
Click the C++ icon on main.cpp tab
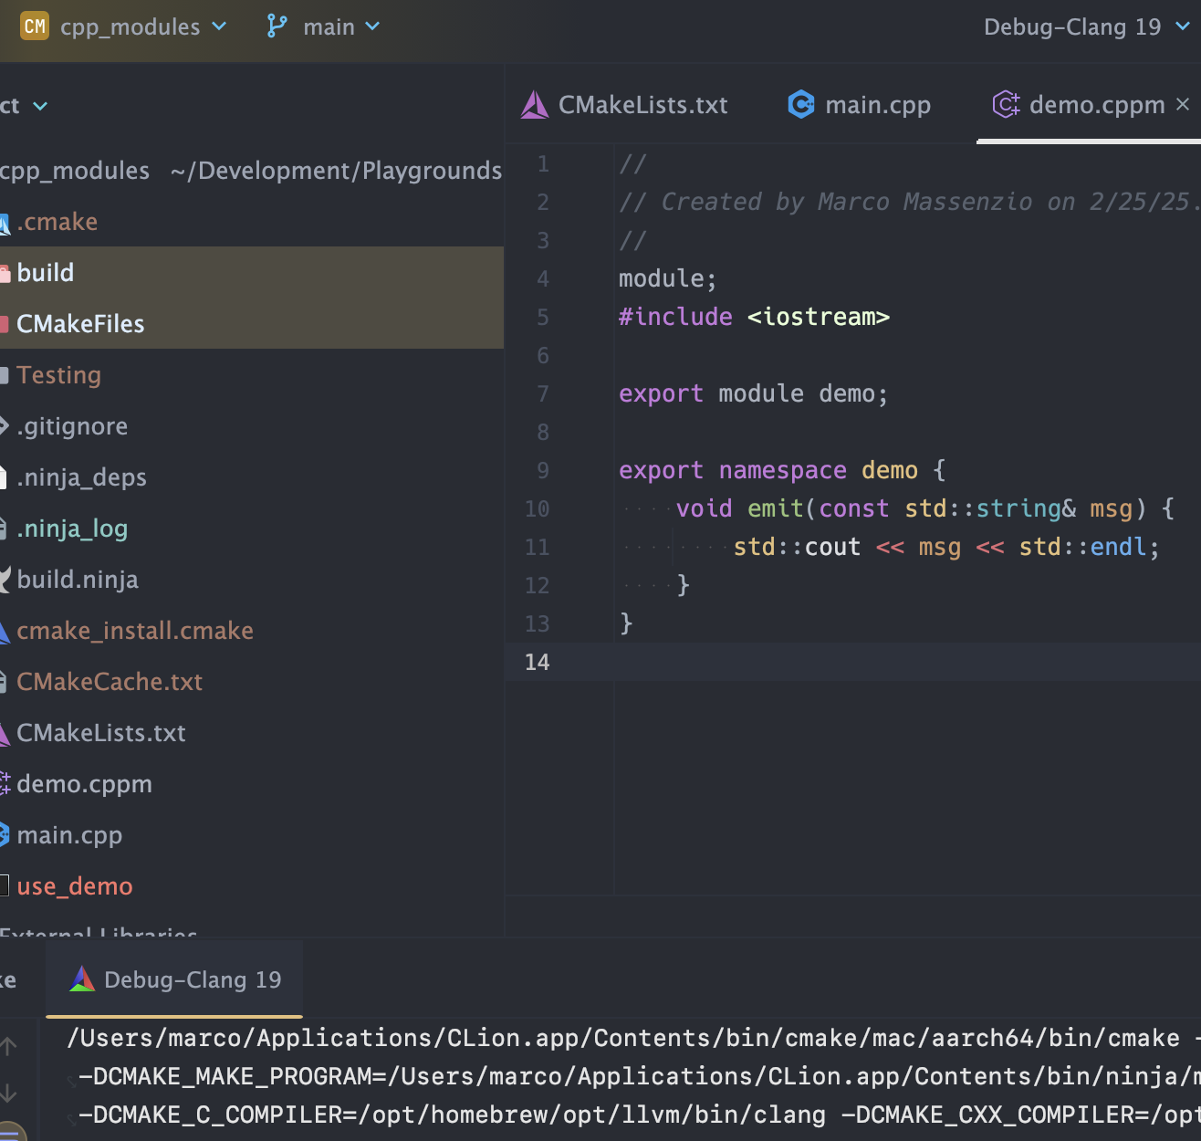[801, 105]
